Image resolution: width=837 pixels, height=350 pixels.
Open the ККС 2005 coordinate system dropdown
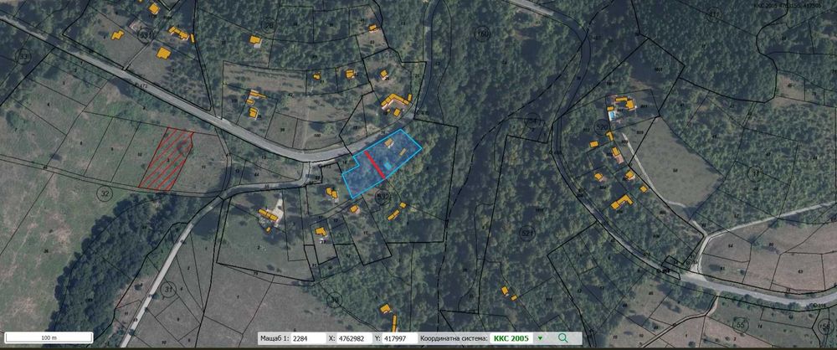tap(540, 338)
